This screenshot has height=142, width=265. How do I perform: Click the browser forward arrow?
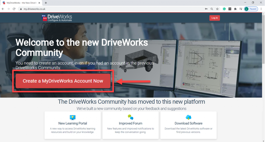9,9
